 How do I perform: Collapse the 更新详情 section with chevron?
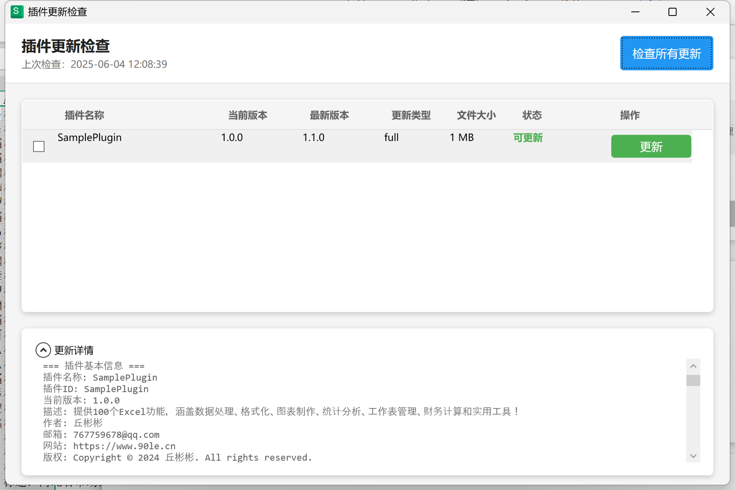pyautogui.click(x=43, y=350)
